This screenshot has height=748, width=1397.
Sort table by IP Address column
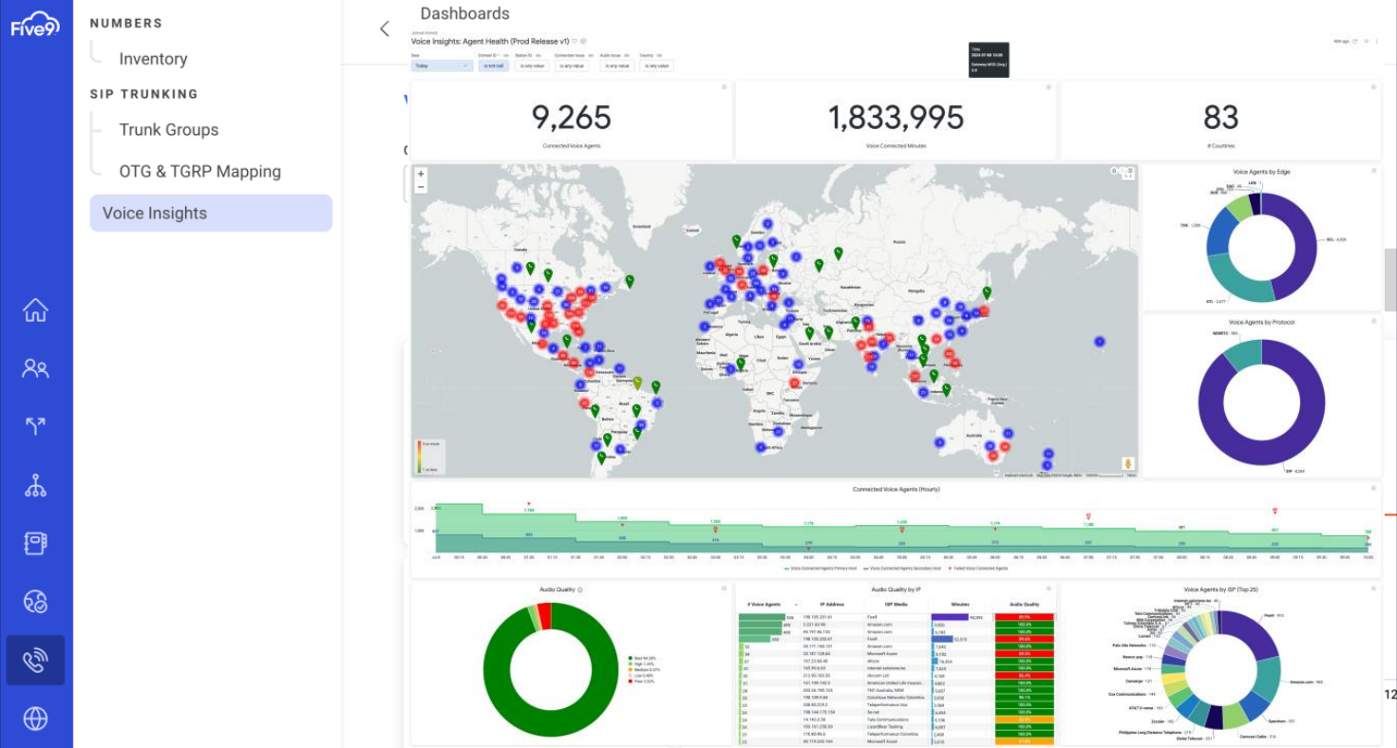832,605
